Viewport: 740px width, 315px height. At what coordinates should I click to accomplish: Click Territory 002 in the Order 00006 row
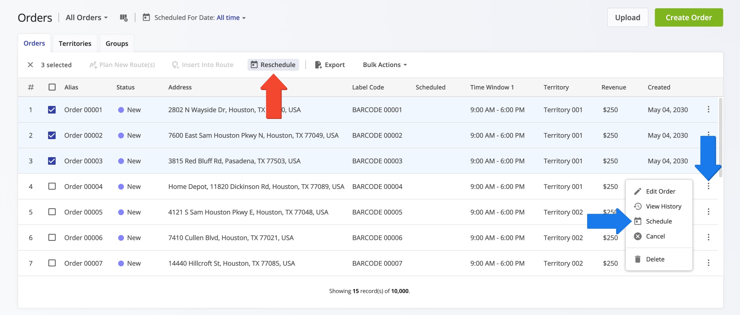563,238
